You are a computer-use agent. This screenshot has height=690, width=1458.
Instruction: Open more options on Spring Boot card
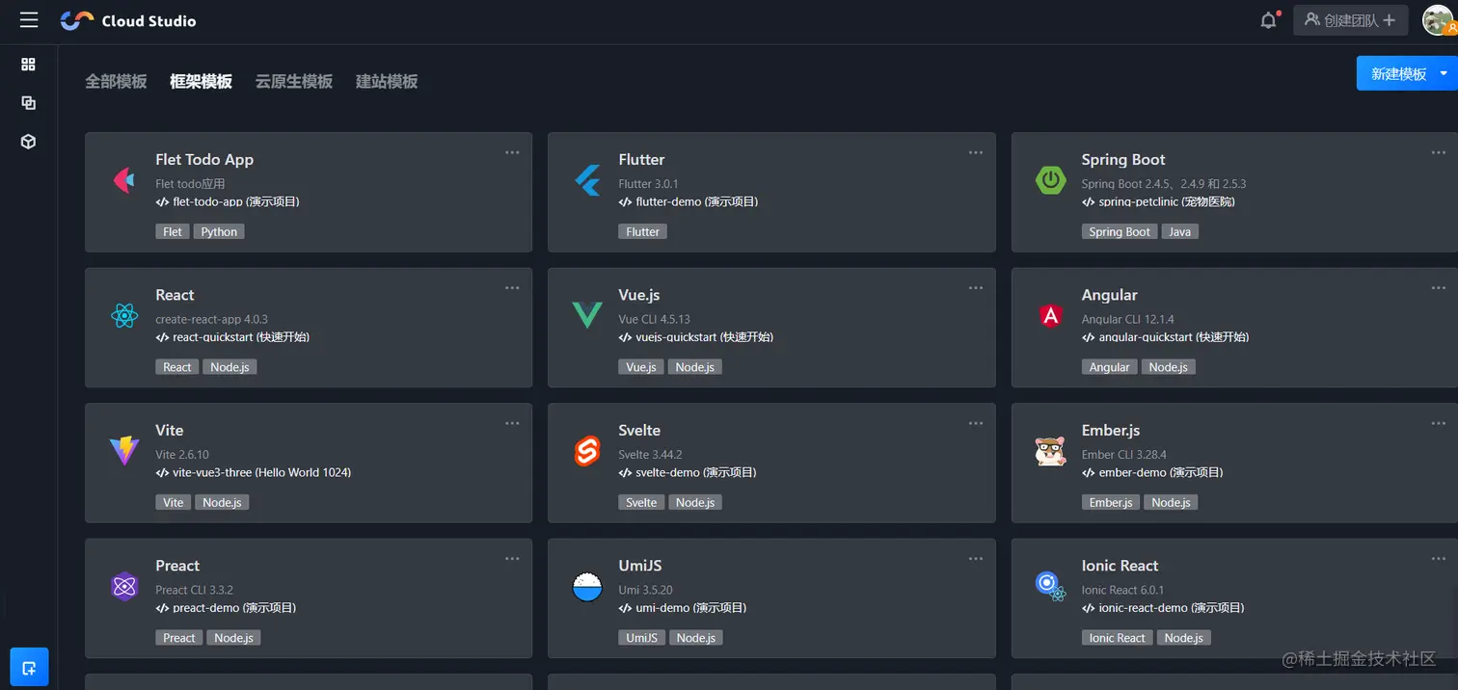[x=1439, y=152]
